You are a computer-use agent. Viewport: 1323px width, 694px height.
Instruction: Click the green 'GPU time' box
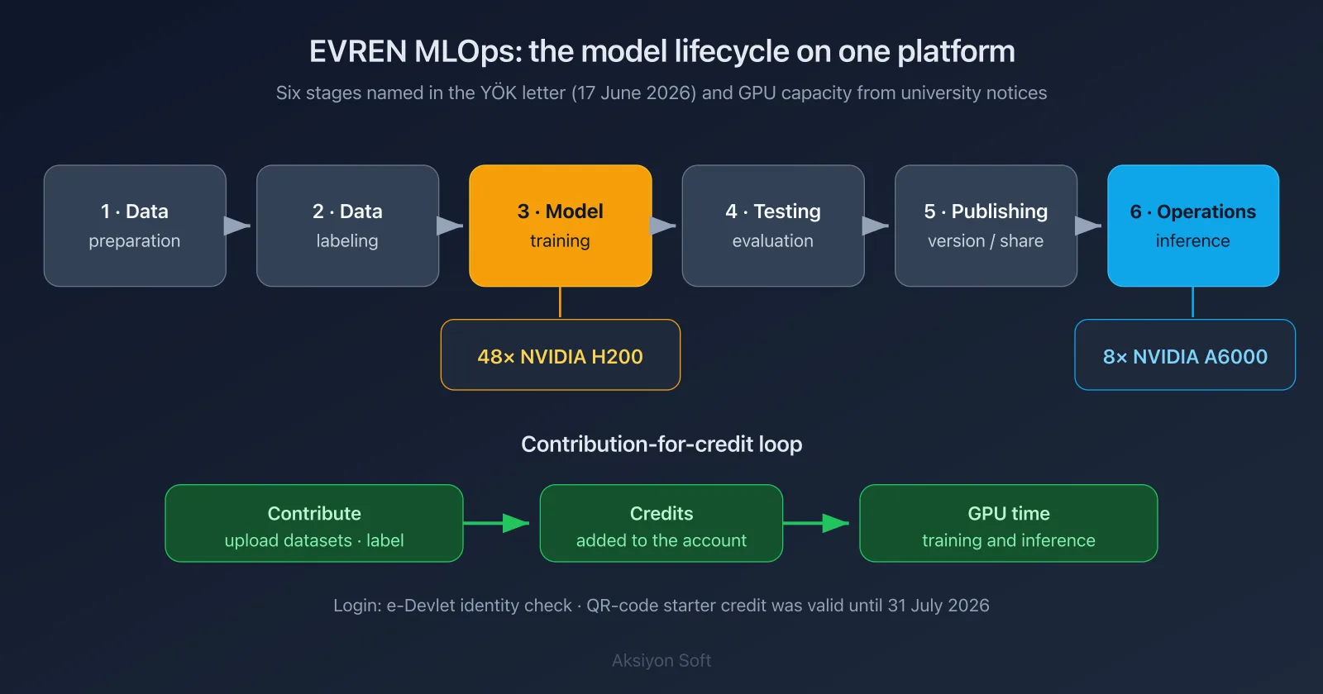coord(1009,524)
